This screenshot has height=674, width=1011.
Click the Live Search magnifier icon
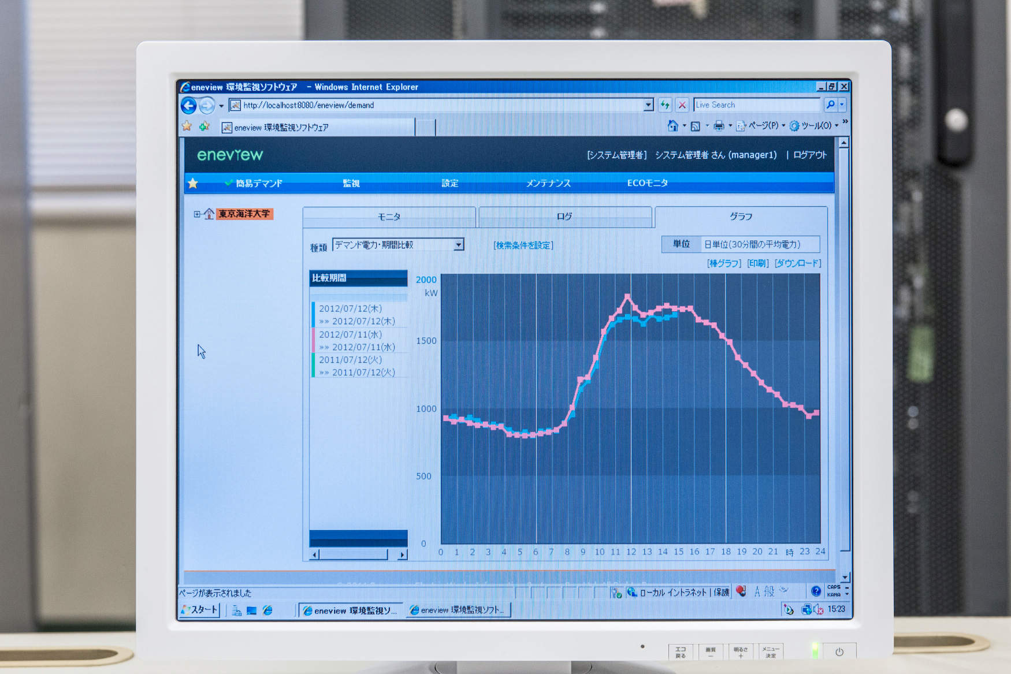[x=830, y=105]
